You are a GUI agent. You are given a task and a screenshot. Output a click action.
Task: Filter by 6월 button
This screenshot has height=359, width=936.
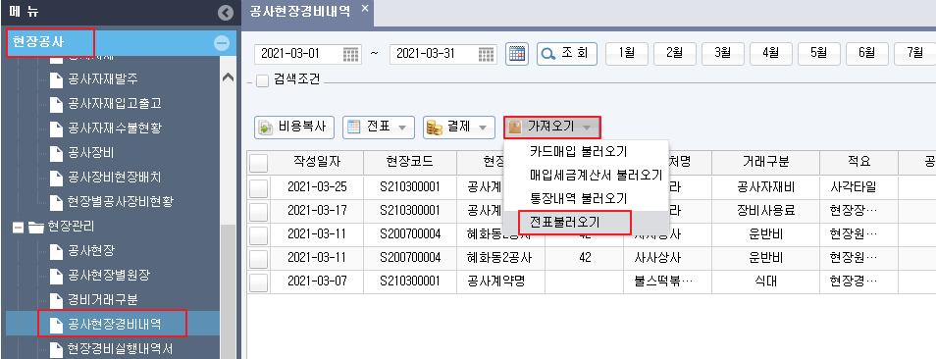coord(866,53)
